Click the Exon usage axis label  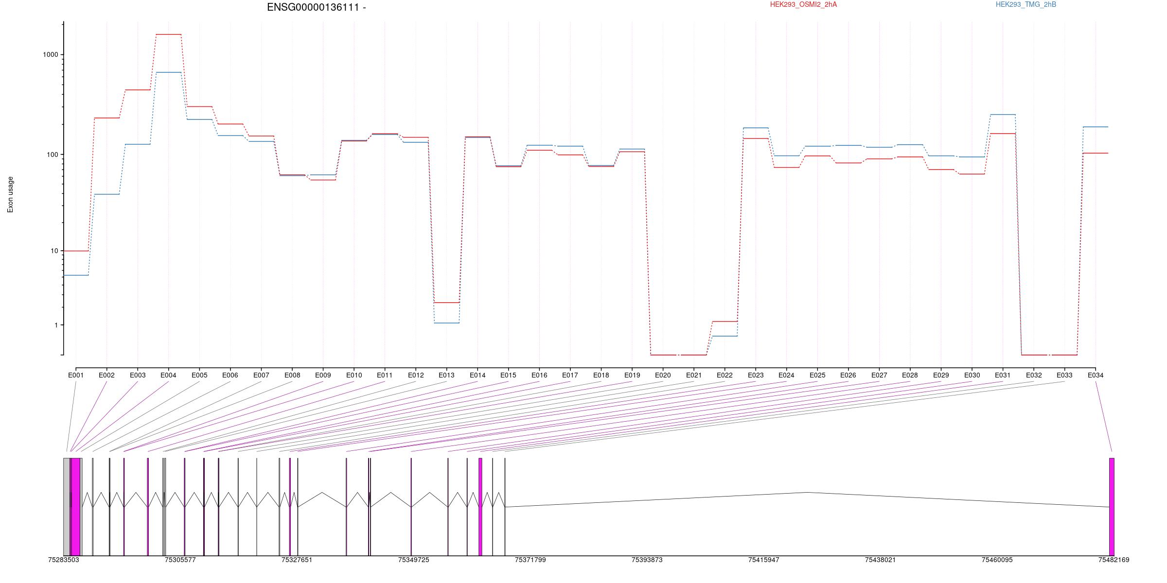10,194
